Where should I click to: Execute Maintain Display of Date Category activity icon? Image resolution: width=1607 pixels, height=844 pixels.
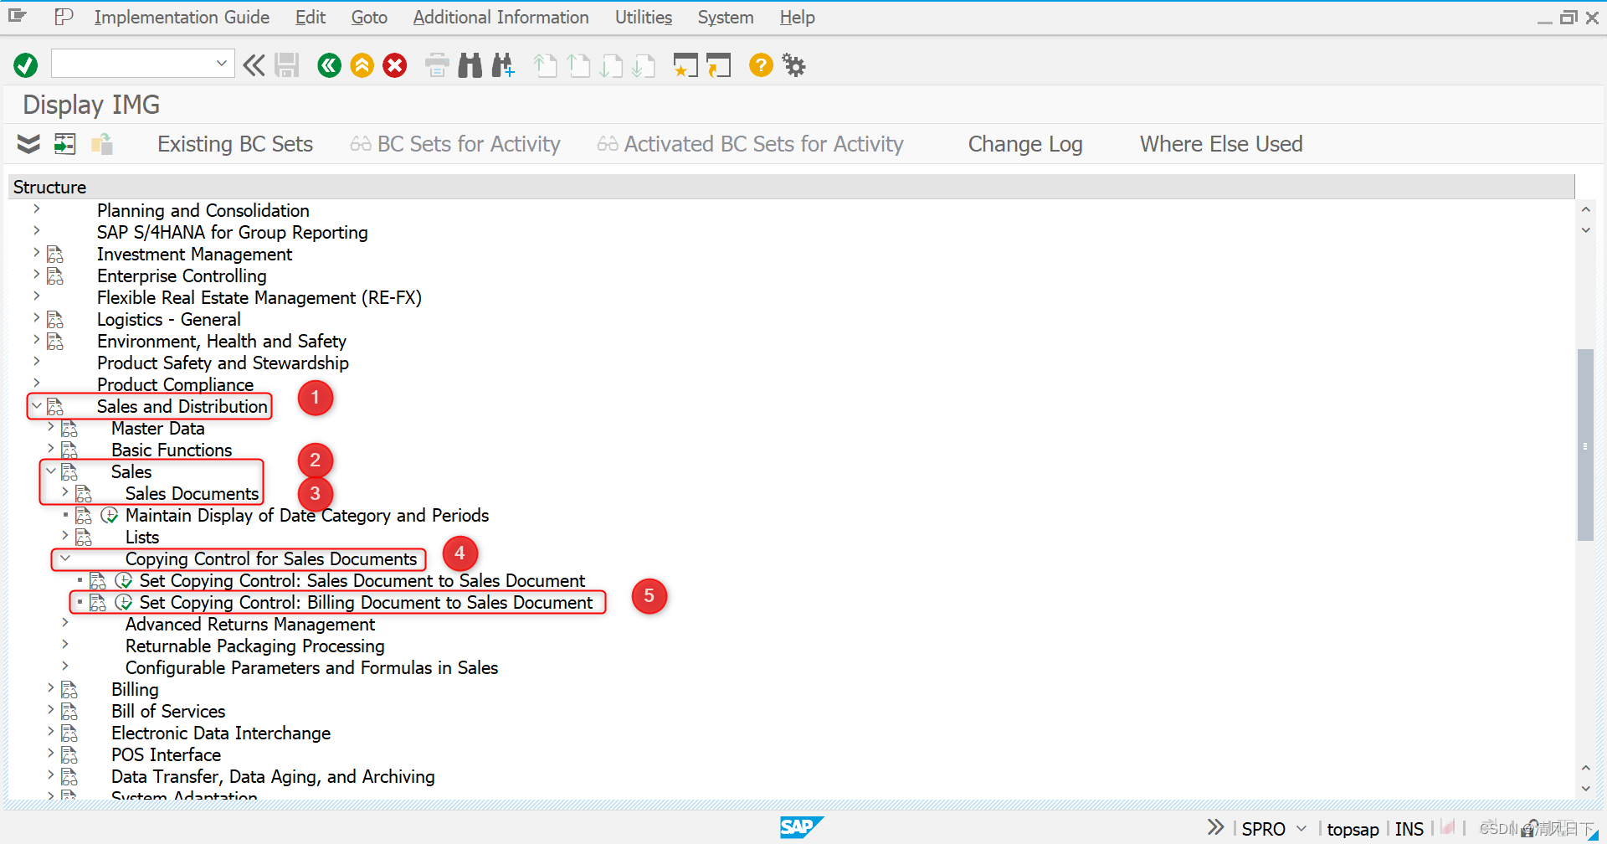109,515
